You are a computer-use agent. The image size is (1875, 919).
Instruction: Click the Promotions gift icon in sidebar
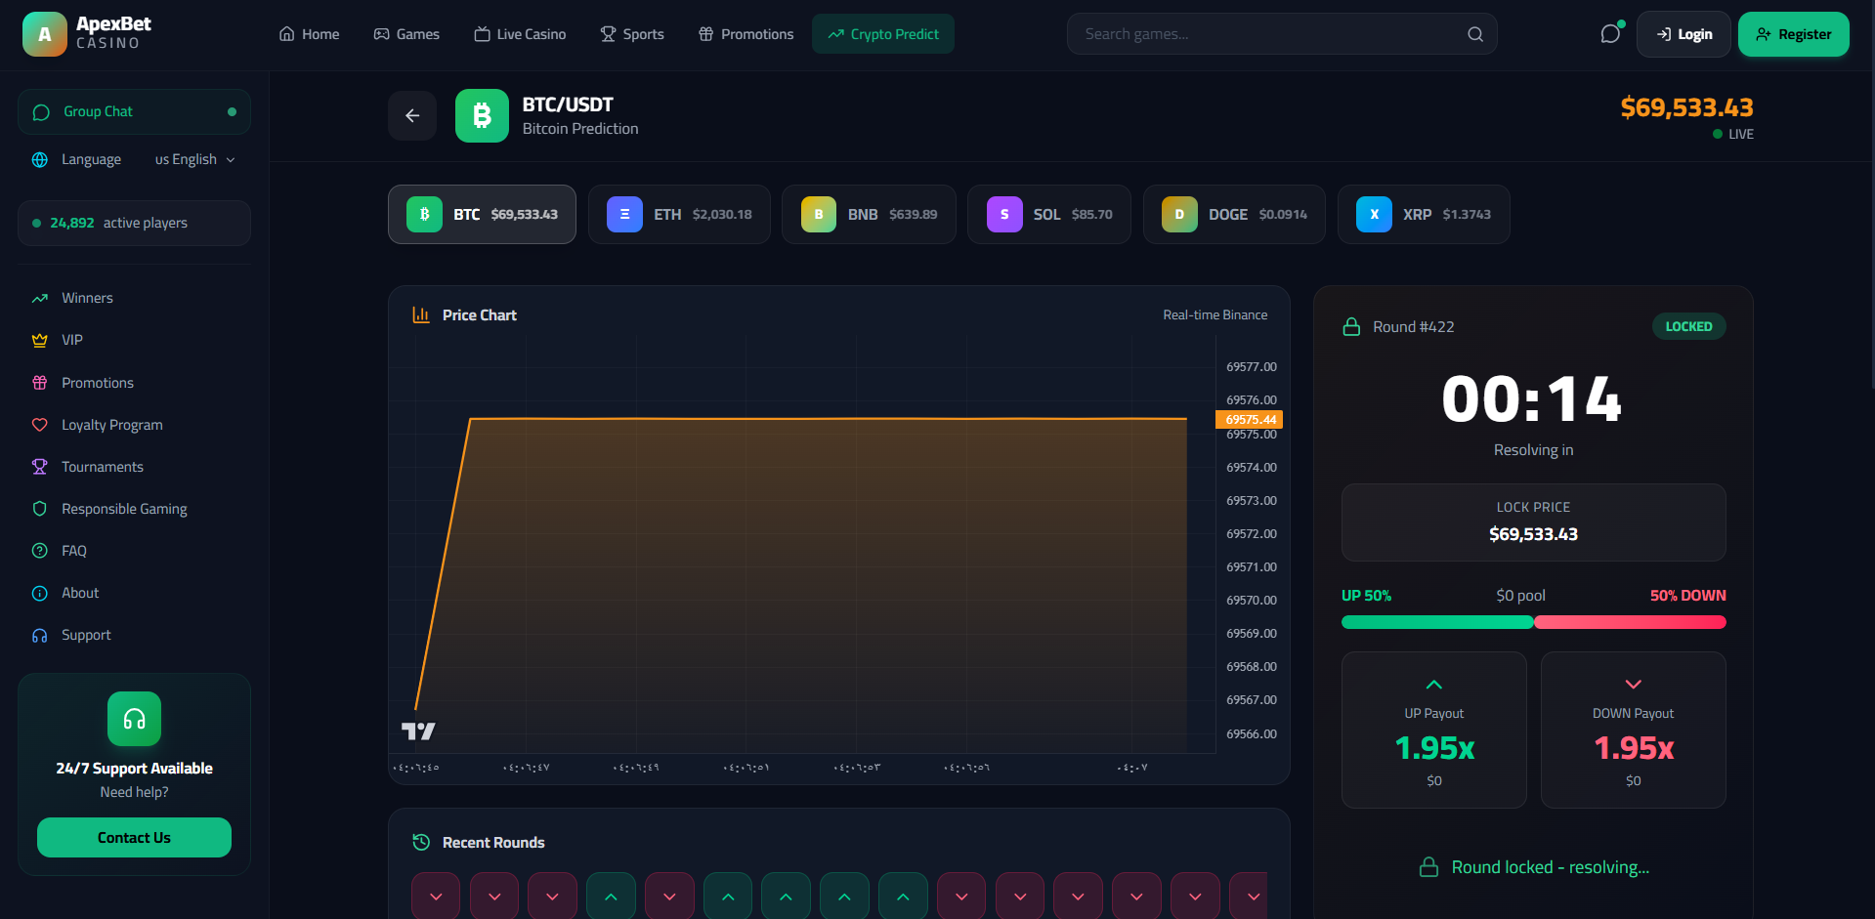(x=40, y=383)
